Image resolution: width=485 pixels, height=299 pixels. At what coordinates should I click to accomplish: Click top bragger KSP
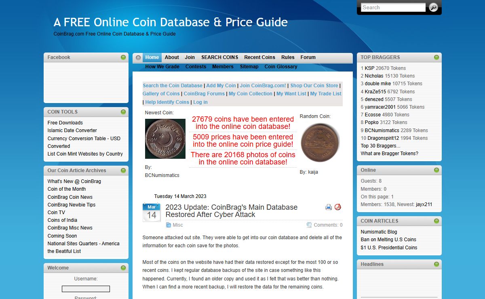tap(369, 68)
